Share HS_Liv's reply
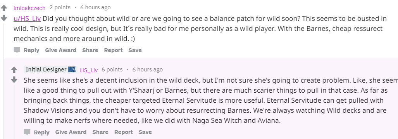Viewport: 398px width, 139px height. click(x=100, y=132)
